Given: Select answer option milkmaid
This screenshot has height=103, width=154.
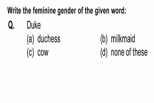Looking at the screenshot, I should 123,39.
